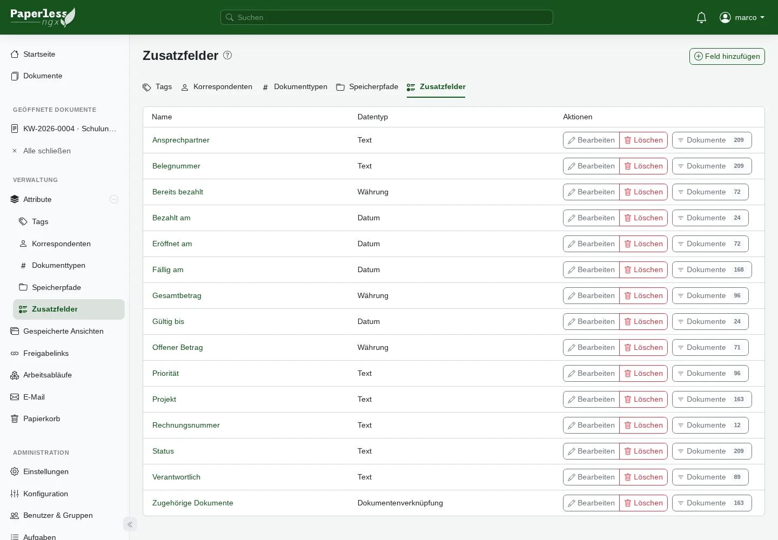
Task: Collapse the sidebar with the double-chevron button
Action: pos(130,524)
